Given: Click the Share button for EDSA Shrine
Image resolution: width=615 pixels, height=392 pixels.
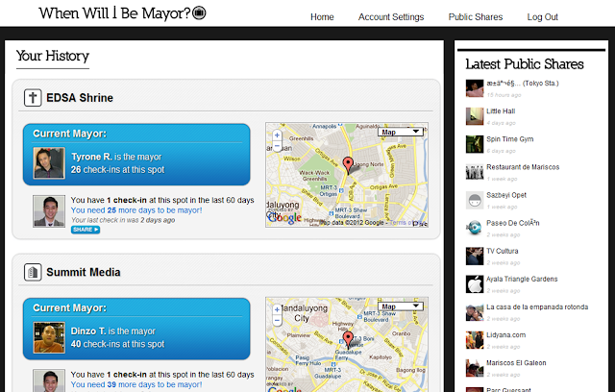Looking at the screenshot, I should 86,230.
